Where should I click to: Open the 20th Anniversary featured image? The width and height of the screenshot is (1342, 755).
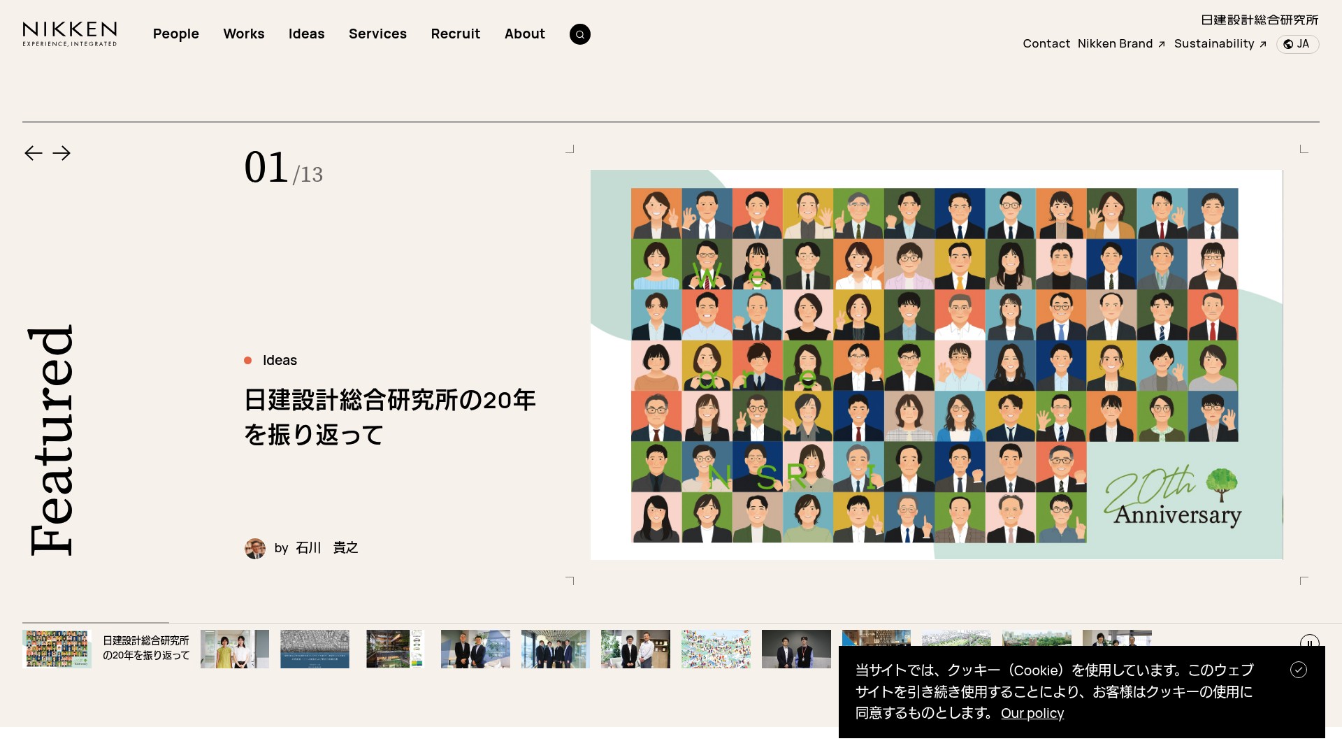point(937,364)
